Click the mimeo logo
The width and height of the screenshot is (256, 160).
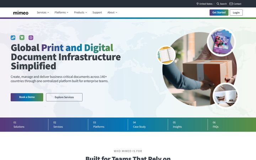point(21,13)
